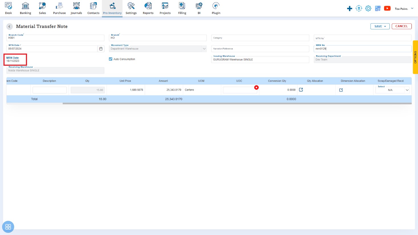Image resolution: width=418 pixels, height=235 pixels.
Task: Open the Projects module
Action: [165, 8]
